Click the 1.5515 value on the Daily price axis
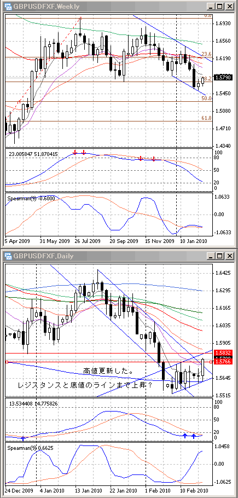The height and width of the screenshot is (498, 238). click(x=223, y=395)
